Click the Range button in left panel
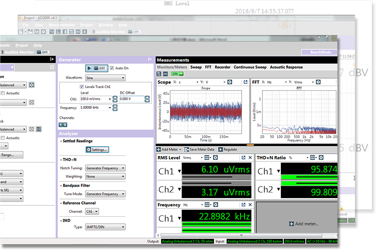The width and height of the screenshot is (376, 250). 11,155
